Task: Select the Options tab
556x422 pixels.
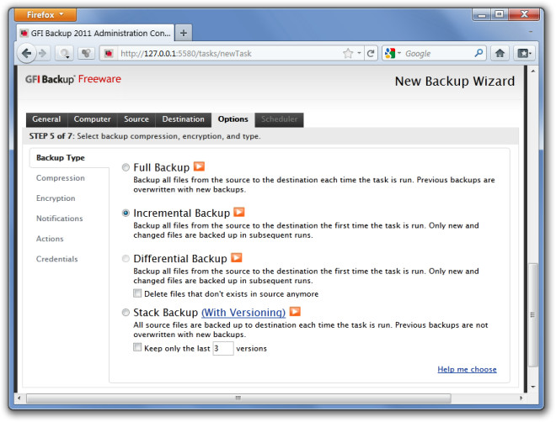Action: click(233, 119)
